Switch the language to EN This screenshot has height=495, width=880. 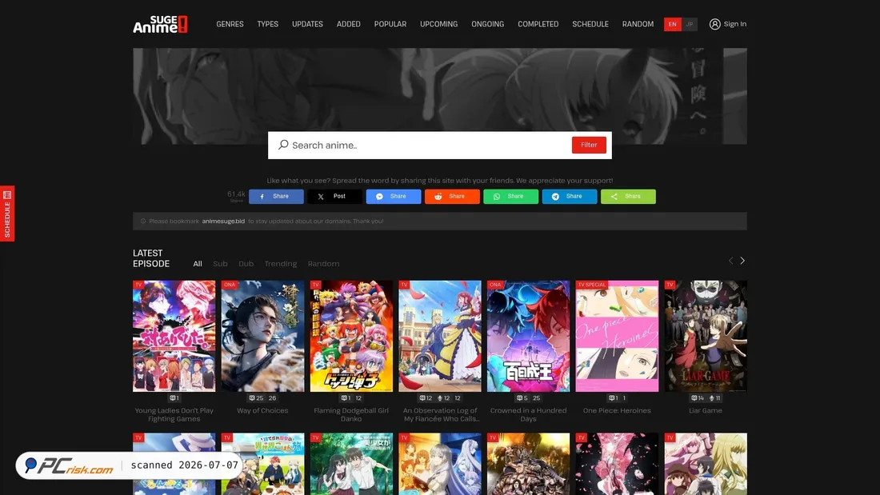672,24
